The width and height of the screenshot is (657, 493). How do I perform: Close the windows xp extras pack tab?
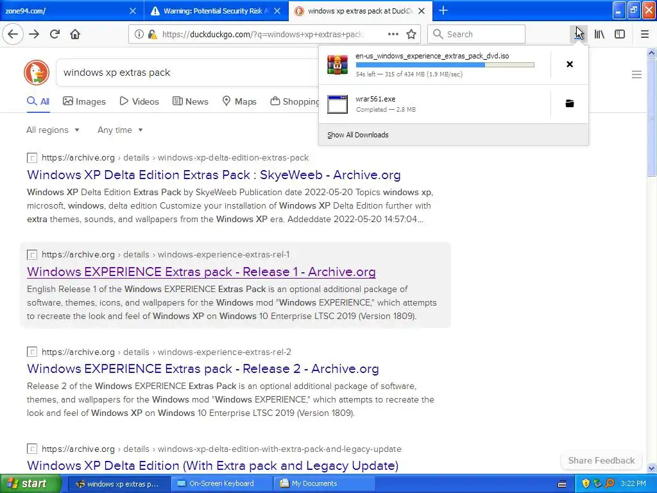click(422, 11)
